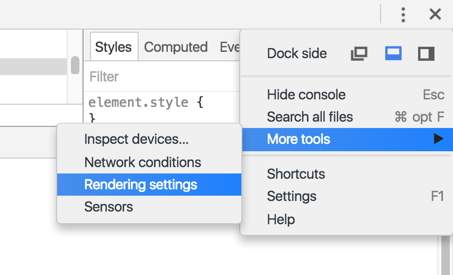Select the dock to bottom icon
This screenshot has height=275, width=453.
pos(393,53)
